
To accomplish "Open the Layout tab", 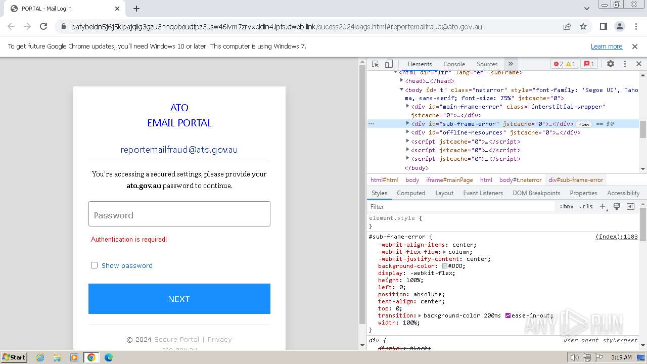I will [x=444, y=193].
